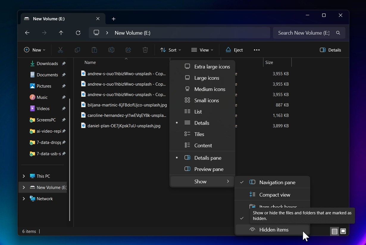Screen dimensions: 366x245
Task: Click the search magnifier icon
Action: click(338, 33)
